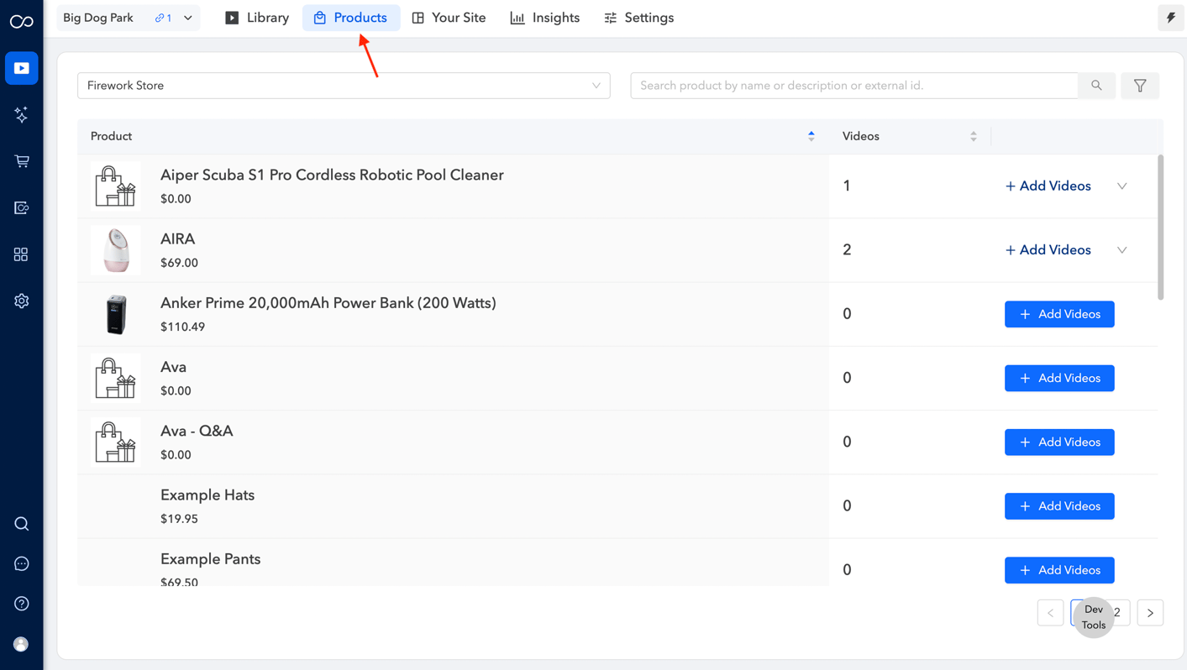Switch to the Your Site tab
Viewport: 1187px width, 670px height.
pos(449,17)
